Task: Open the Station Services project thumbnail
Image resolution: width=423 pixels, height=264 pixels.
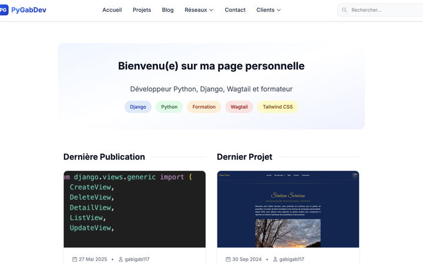Action: (288, 209)
